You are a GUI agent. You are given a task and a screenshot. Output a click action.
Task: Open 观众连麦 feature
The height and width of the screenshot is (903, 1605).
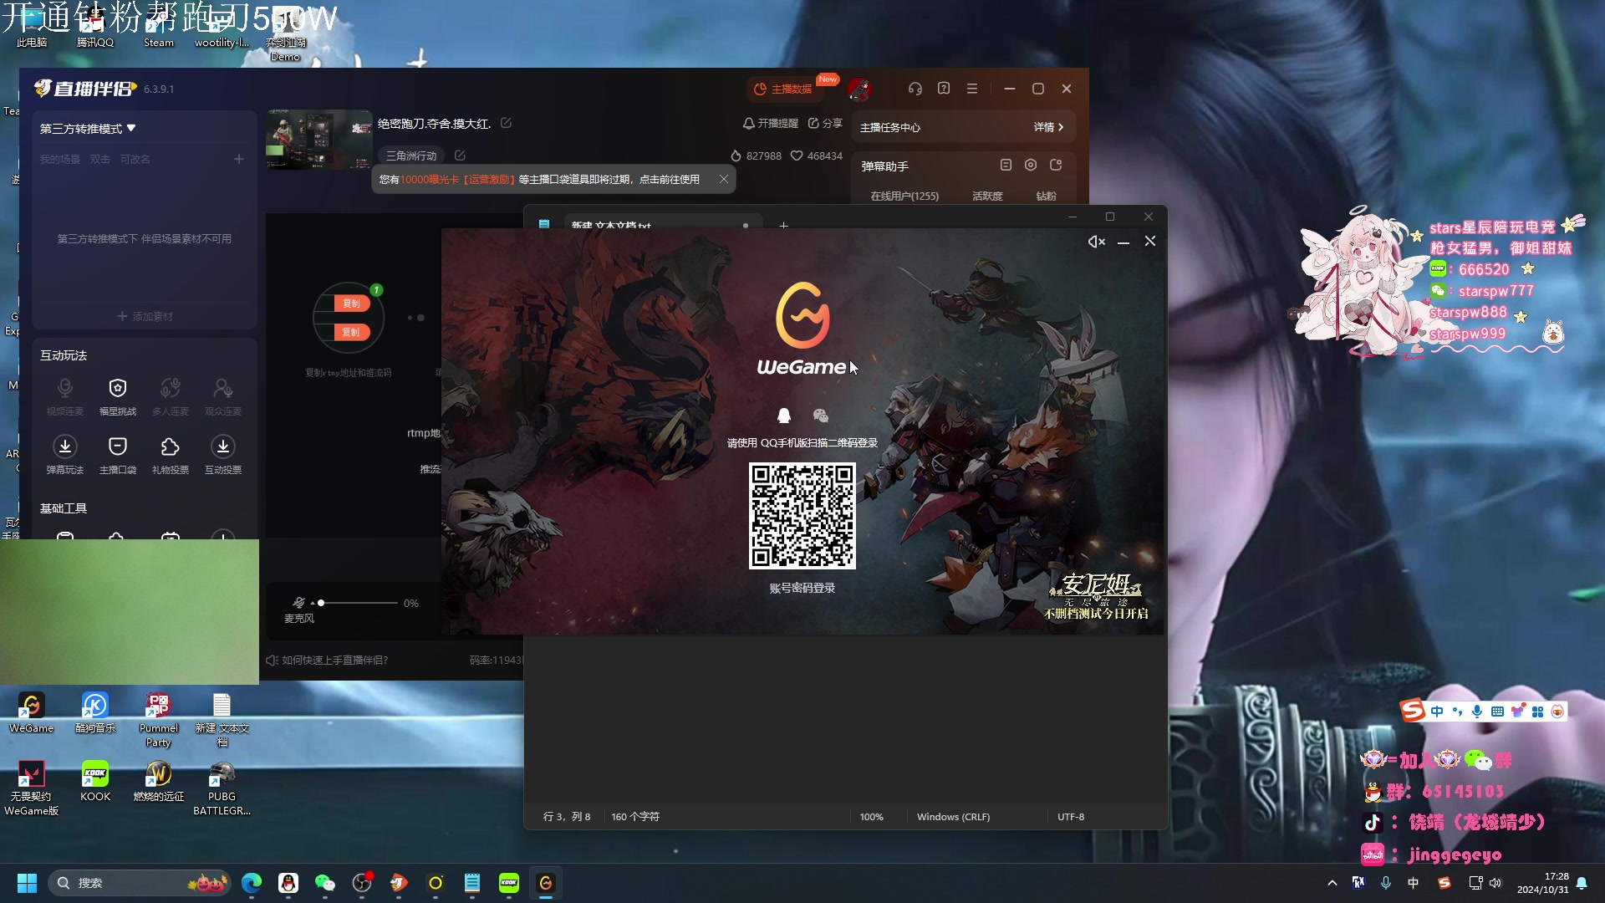click(x=223, y=396)
